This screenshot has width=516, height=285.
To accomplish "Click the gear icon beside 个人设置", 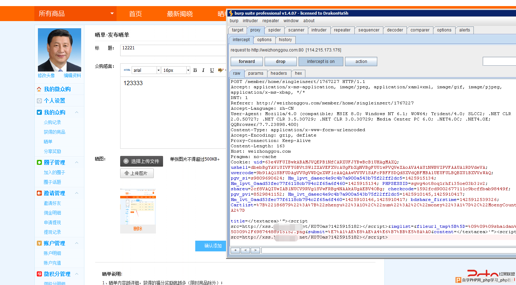I will pyautogui.click(x=39, y=101).
